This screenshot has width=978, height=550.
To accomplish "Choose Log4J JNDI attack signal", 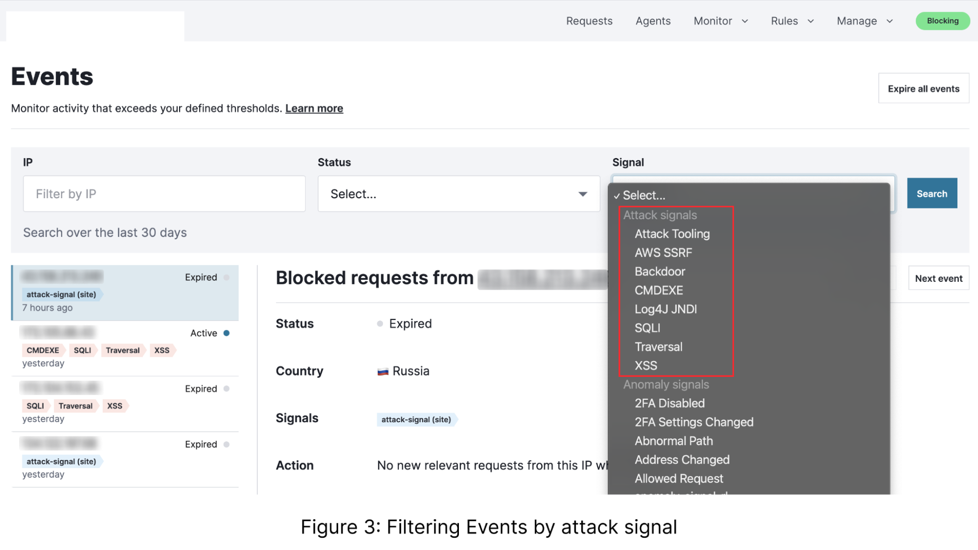I will [x=666, y=309].
